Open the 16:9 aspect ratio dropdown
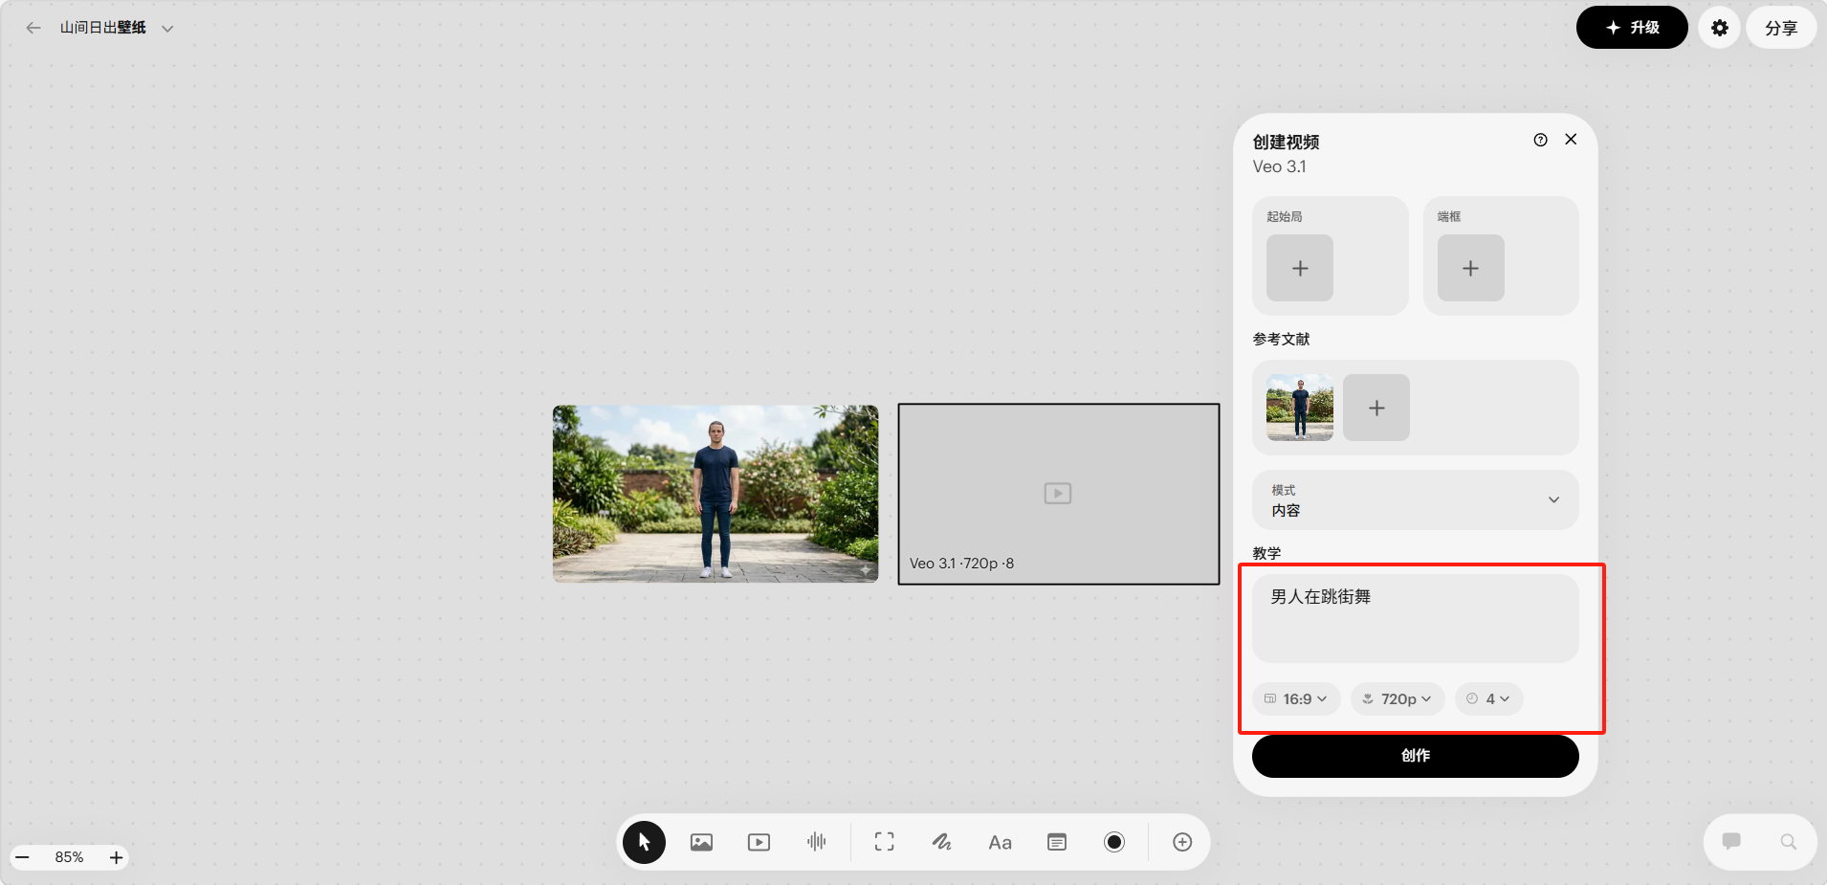 [1296, 699]
